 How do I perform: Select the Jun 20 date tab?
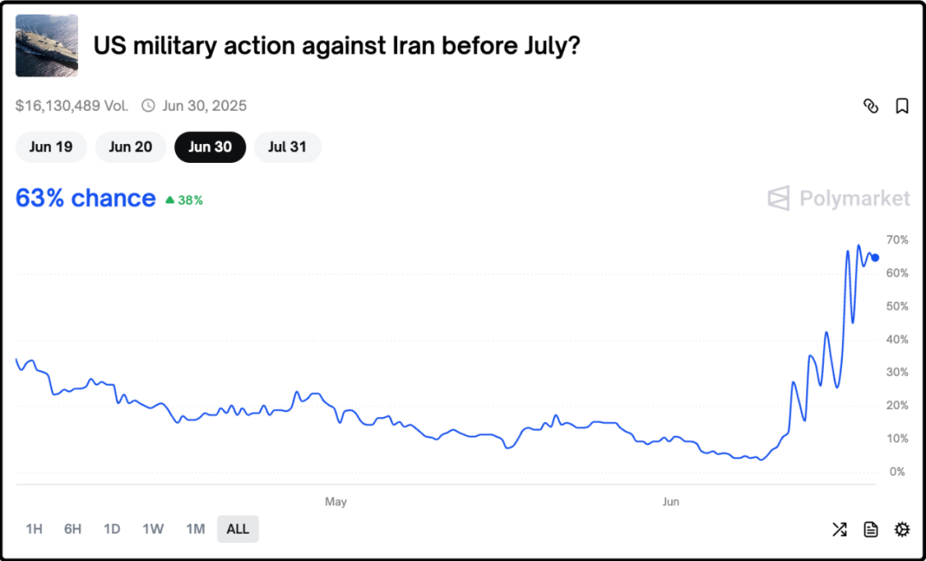coord(130,147)
